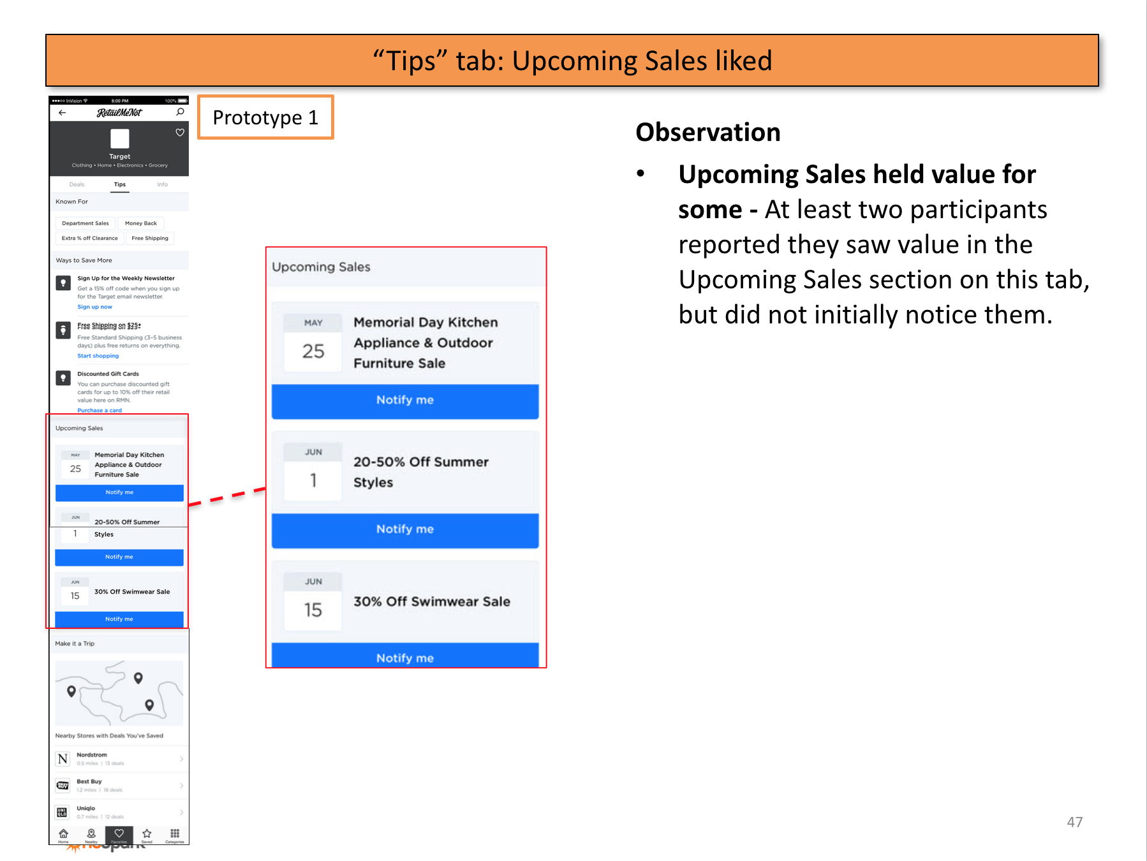Go to Home in bottom navigation
Viewport: 1147px width, 861px height.
63,835
